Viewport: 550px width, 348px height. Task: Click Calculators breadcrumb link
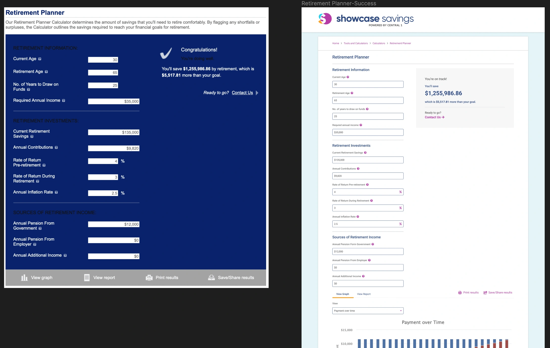(x=379, y=43)
